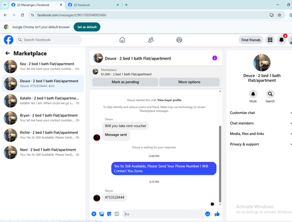Go back using Marketplace back arrow

[8, 53]
